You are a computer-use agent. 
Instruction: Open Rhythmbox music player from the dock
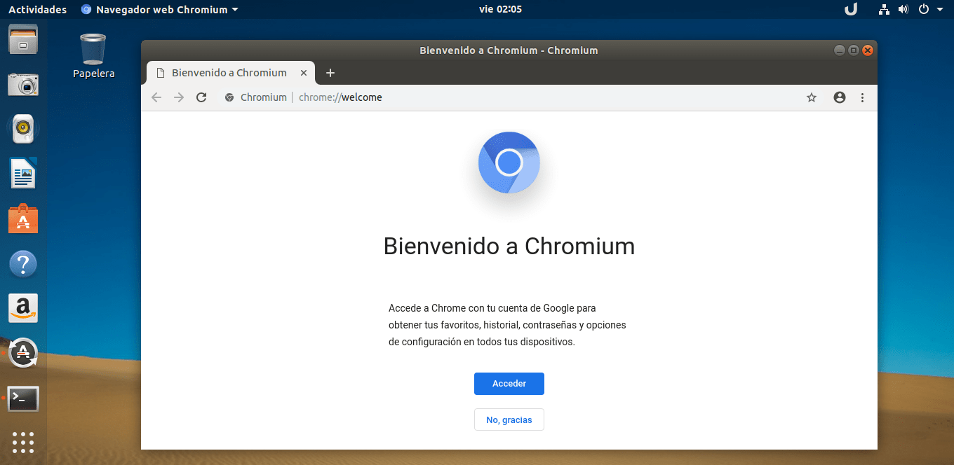tap(23, 129)
